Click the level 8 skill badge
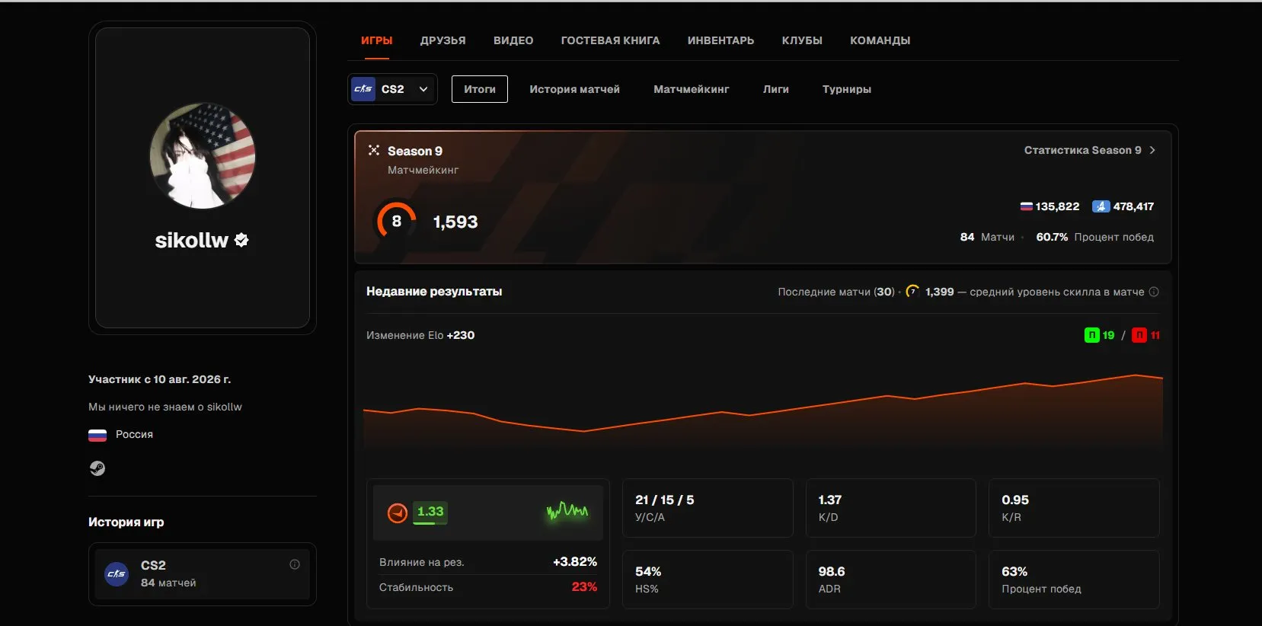The height and width of the screenshot is (626, 1262). [x=396, y=221]
